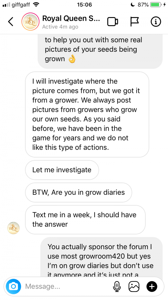Image resolution: width=168 pixels, height=300 pixels.
Task: Tap the battery indicator in status bar
Action: pyautogui.click(x=156, y=4)
